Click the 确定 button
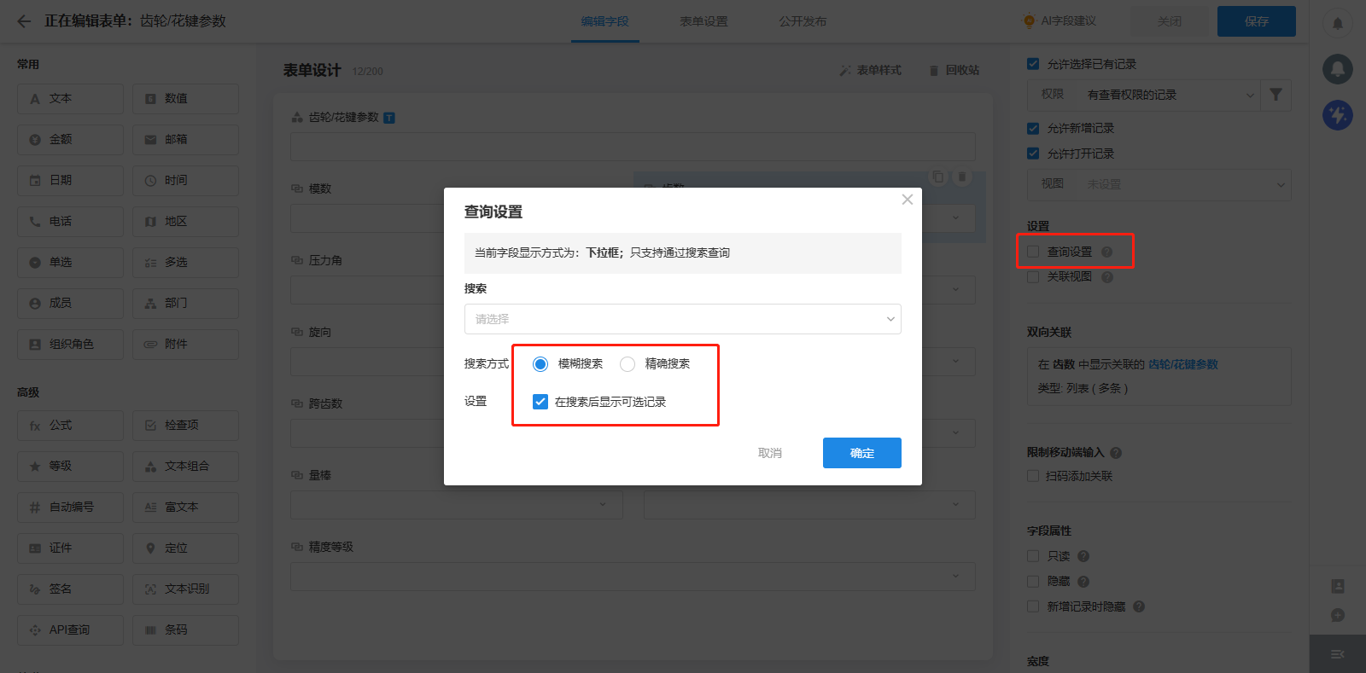 tap(861, 453)
